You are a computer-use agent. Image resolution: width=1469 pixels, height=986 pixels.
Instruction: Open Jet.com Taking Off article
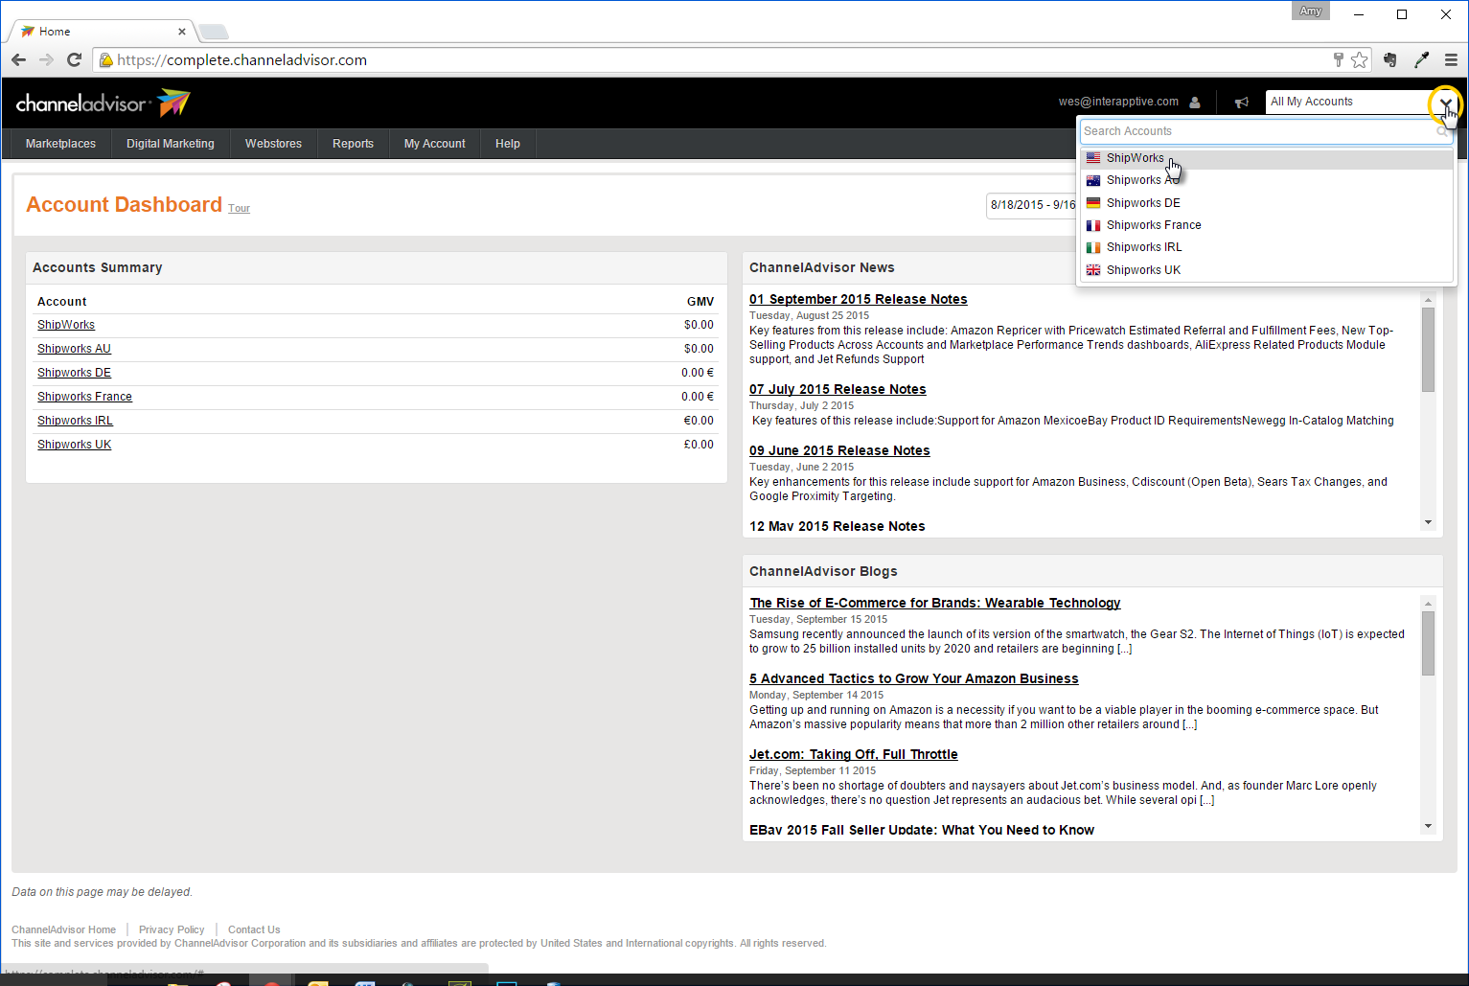pyautogui.click(x=854, y=754)
